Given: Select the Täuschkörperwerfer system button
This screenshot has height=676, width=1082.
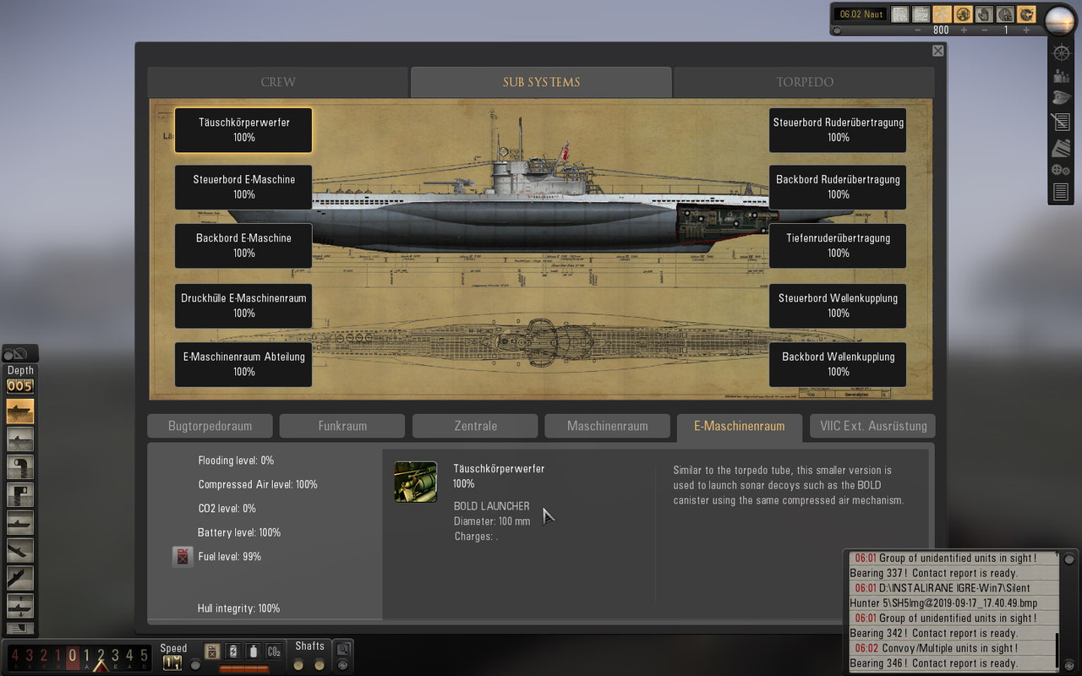Looking at the screenshot, I should coord(243,130).
